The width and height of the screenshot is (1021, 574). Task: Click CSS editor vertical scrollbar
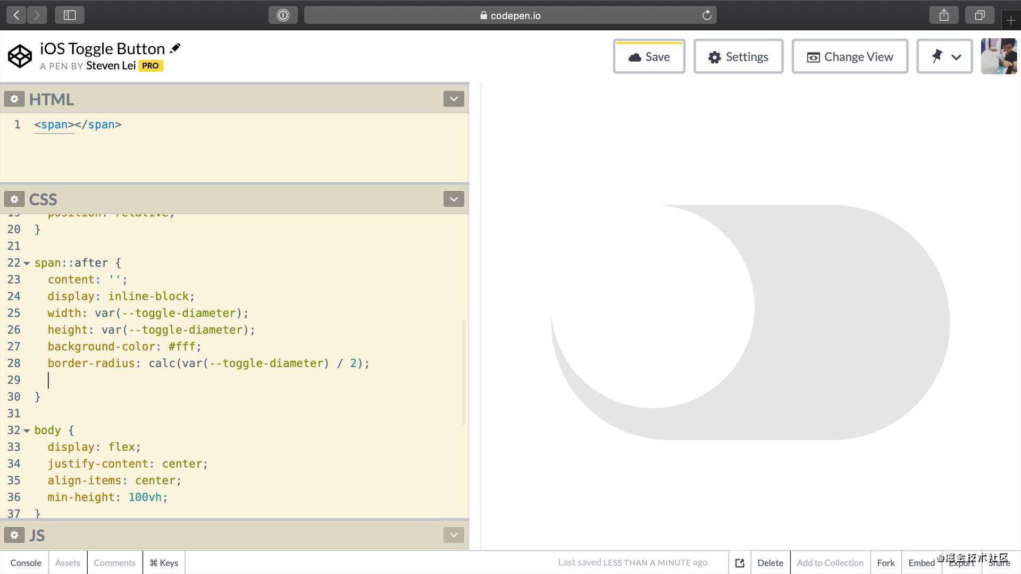click(464, 372)
